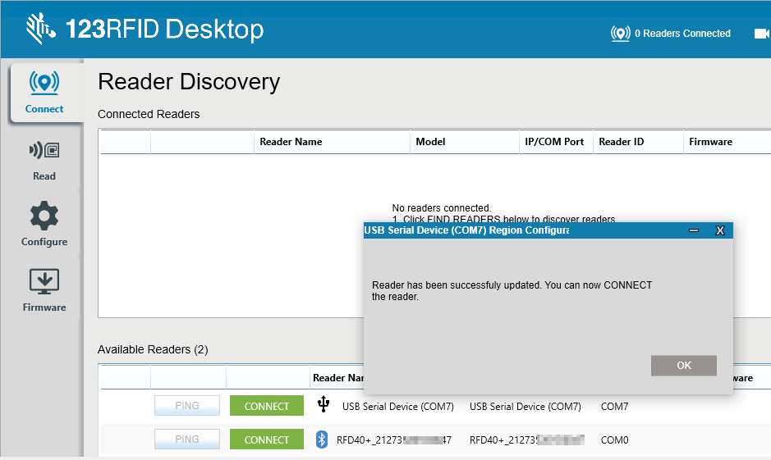
Task: Connect the RFD40+ Bluetooth reader
Action: [267, 440]
